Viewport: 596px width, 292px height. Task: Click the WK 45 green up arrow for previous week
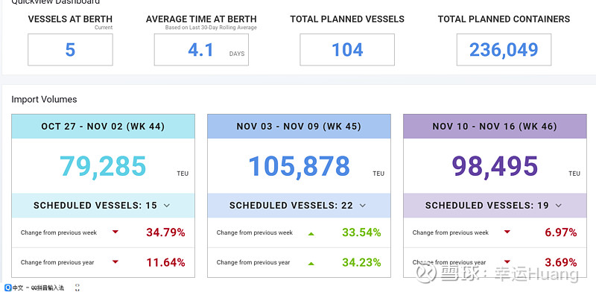(311, 233)
